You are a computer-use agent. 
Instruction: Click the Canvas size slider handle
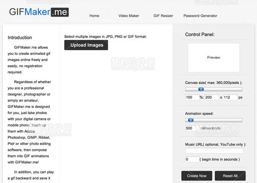tap(201, 89)
